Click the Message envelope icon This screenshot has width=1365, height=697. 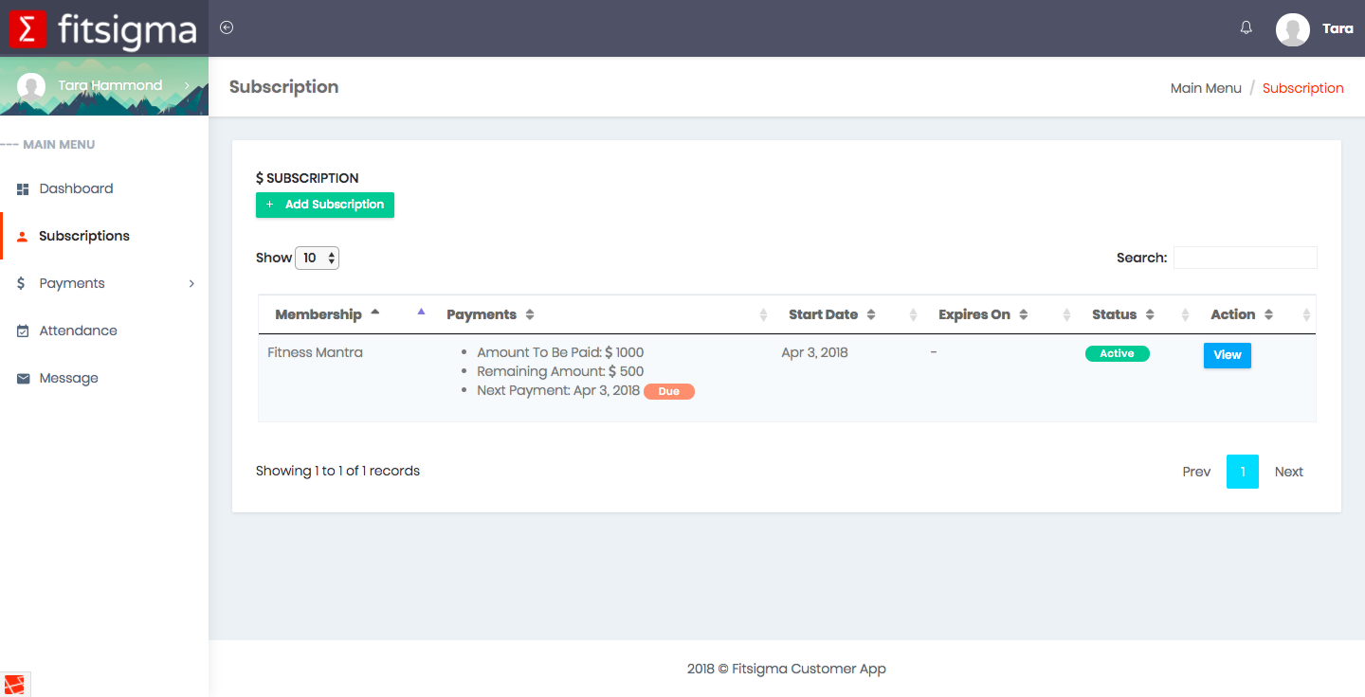click(23, 379)
